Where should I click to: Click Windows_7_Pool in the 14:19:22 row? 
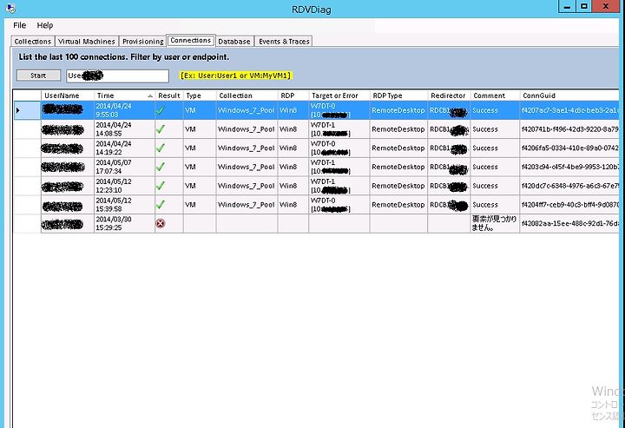247,148
